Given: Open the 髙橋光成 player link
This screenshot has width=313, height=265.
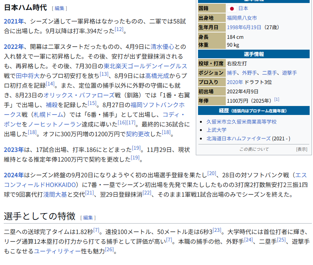Looking at the screenshot, I should [157, 76].
